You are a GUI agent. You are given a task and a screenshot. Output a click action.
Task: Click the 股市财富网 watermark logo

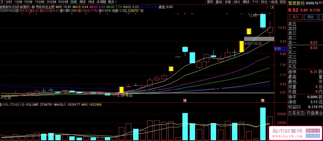[x=286, y=131]
